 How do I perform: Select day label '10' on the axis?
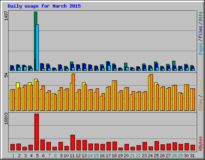pyautogui.click(x=66, y=156)
